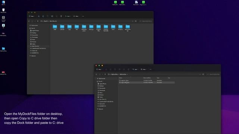This screenshot has width=239, height=134.
Task: Select the Control Panel desktop icon
Action: point(3,19)
